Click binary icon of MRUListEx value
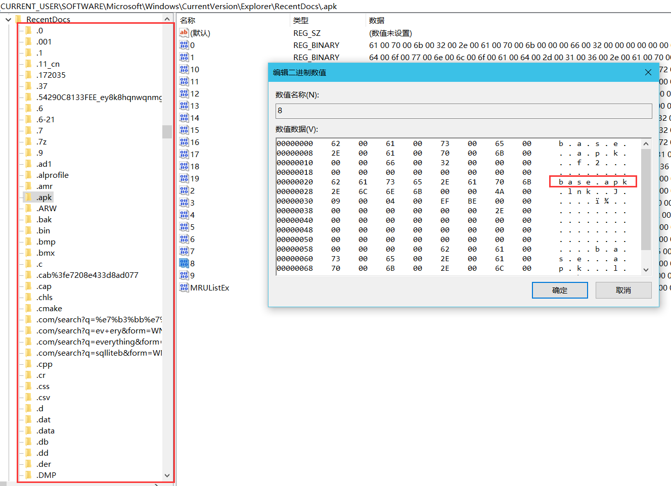 184,287
